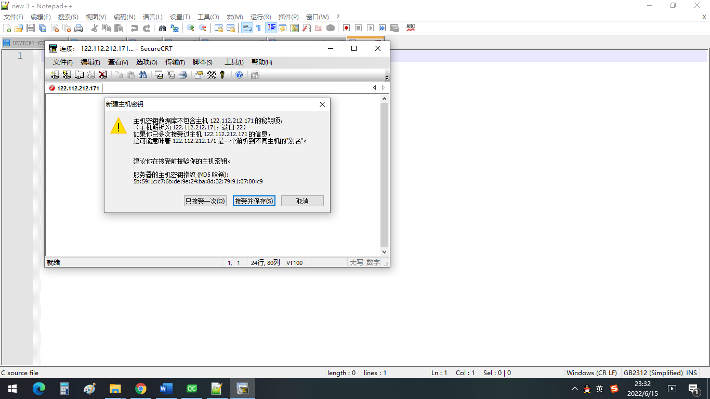Show hidden tray icons with taskbar chevron
The image size is (710, 399).
pyautogui.click(x=574, y=389)
